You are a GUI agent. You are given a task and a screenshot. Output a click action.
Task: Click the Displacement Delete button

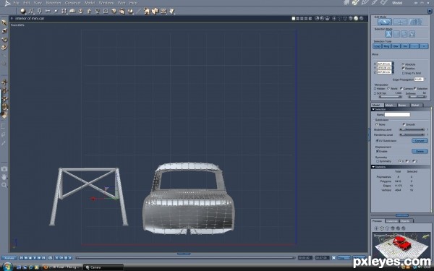(420, 151)
